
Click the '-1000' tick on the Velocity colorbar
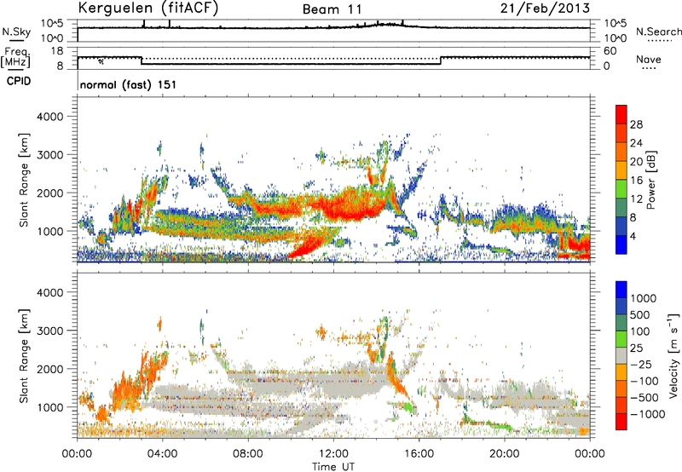648,414
